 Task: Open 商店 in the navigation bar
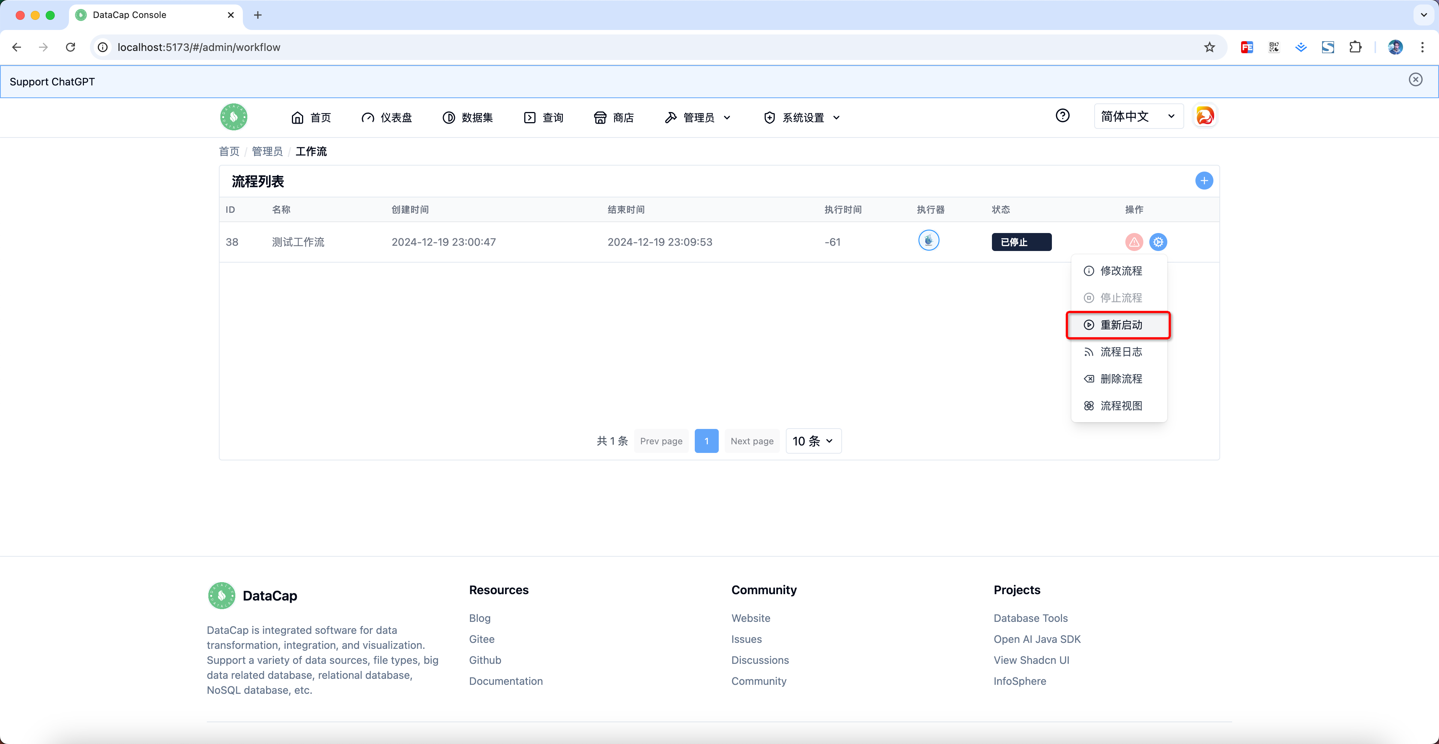click(613, 117)
